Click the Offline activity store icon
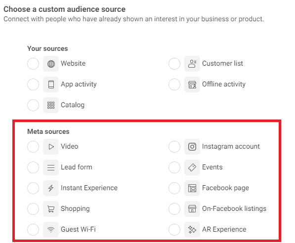This screenshot has height=243, width=295. coord(192,84)
